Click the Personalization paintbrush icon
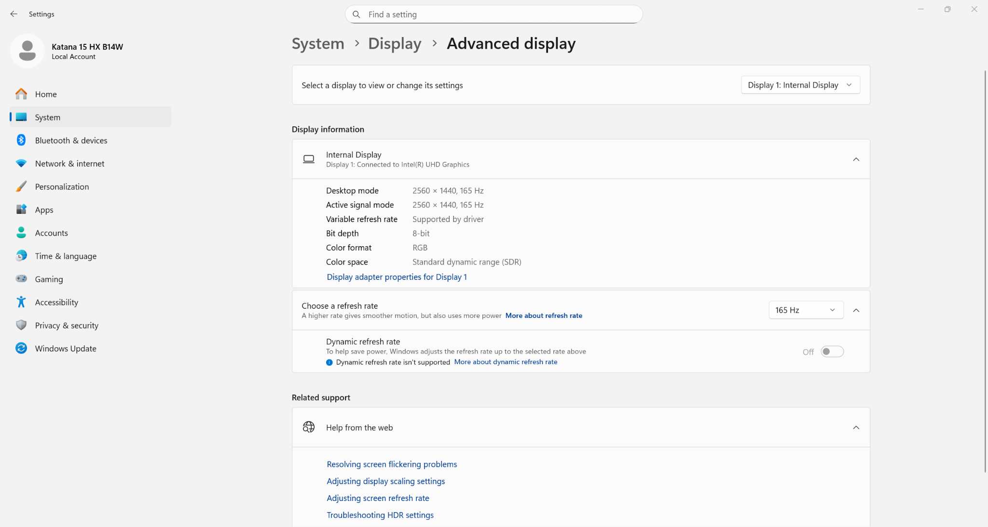The image size is (988, 527). (x=21, y=186)
